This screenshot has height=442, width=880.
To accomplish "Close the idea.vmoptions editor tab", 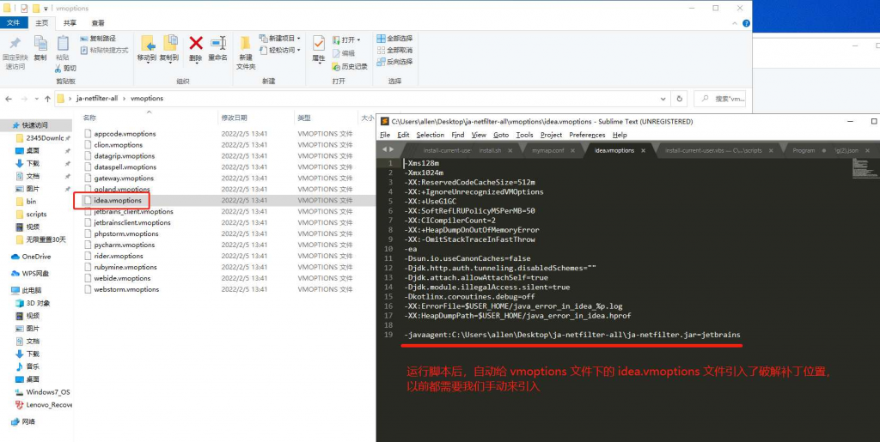I will [x=644, y=151].
